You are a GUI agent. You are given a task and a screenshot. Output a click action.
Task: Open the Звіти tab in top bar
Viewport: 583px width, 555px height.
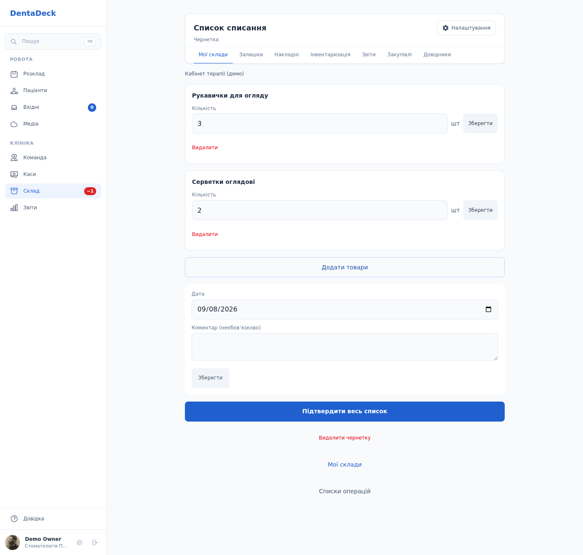(x=369, y=55)
